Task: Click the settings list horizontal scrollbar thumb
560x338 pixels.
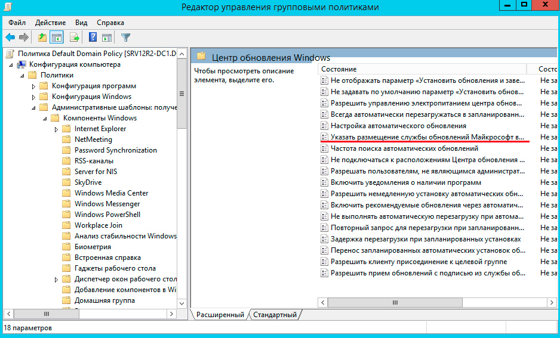Action: coord(395,302)
